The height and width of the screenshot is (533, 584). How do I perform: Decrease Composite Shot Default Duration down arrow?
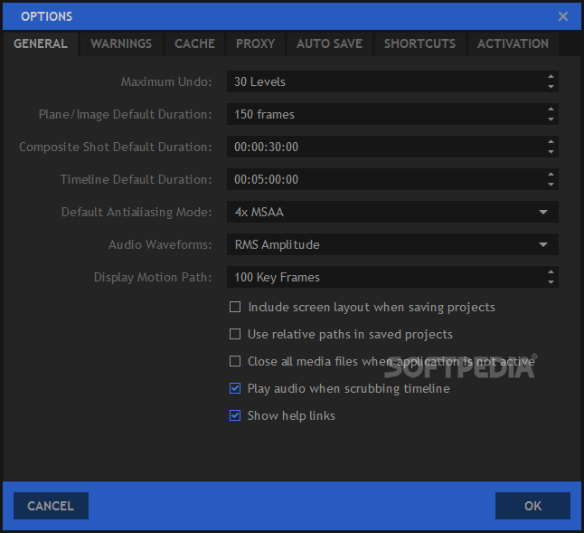[x=551, y=152]
